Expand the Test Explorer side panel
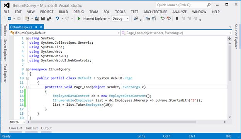 pos(5,73)
